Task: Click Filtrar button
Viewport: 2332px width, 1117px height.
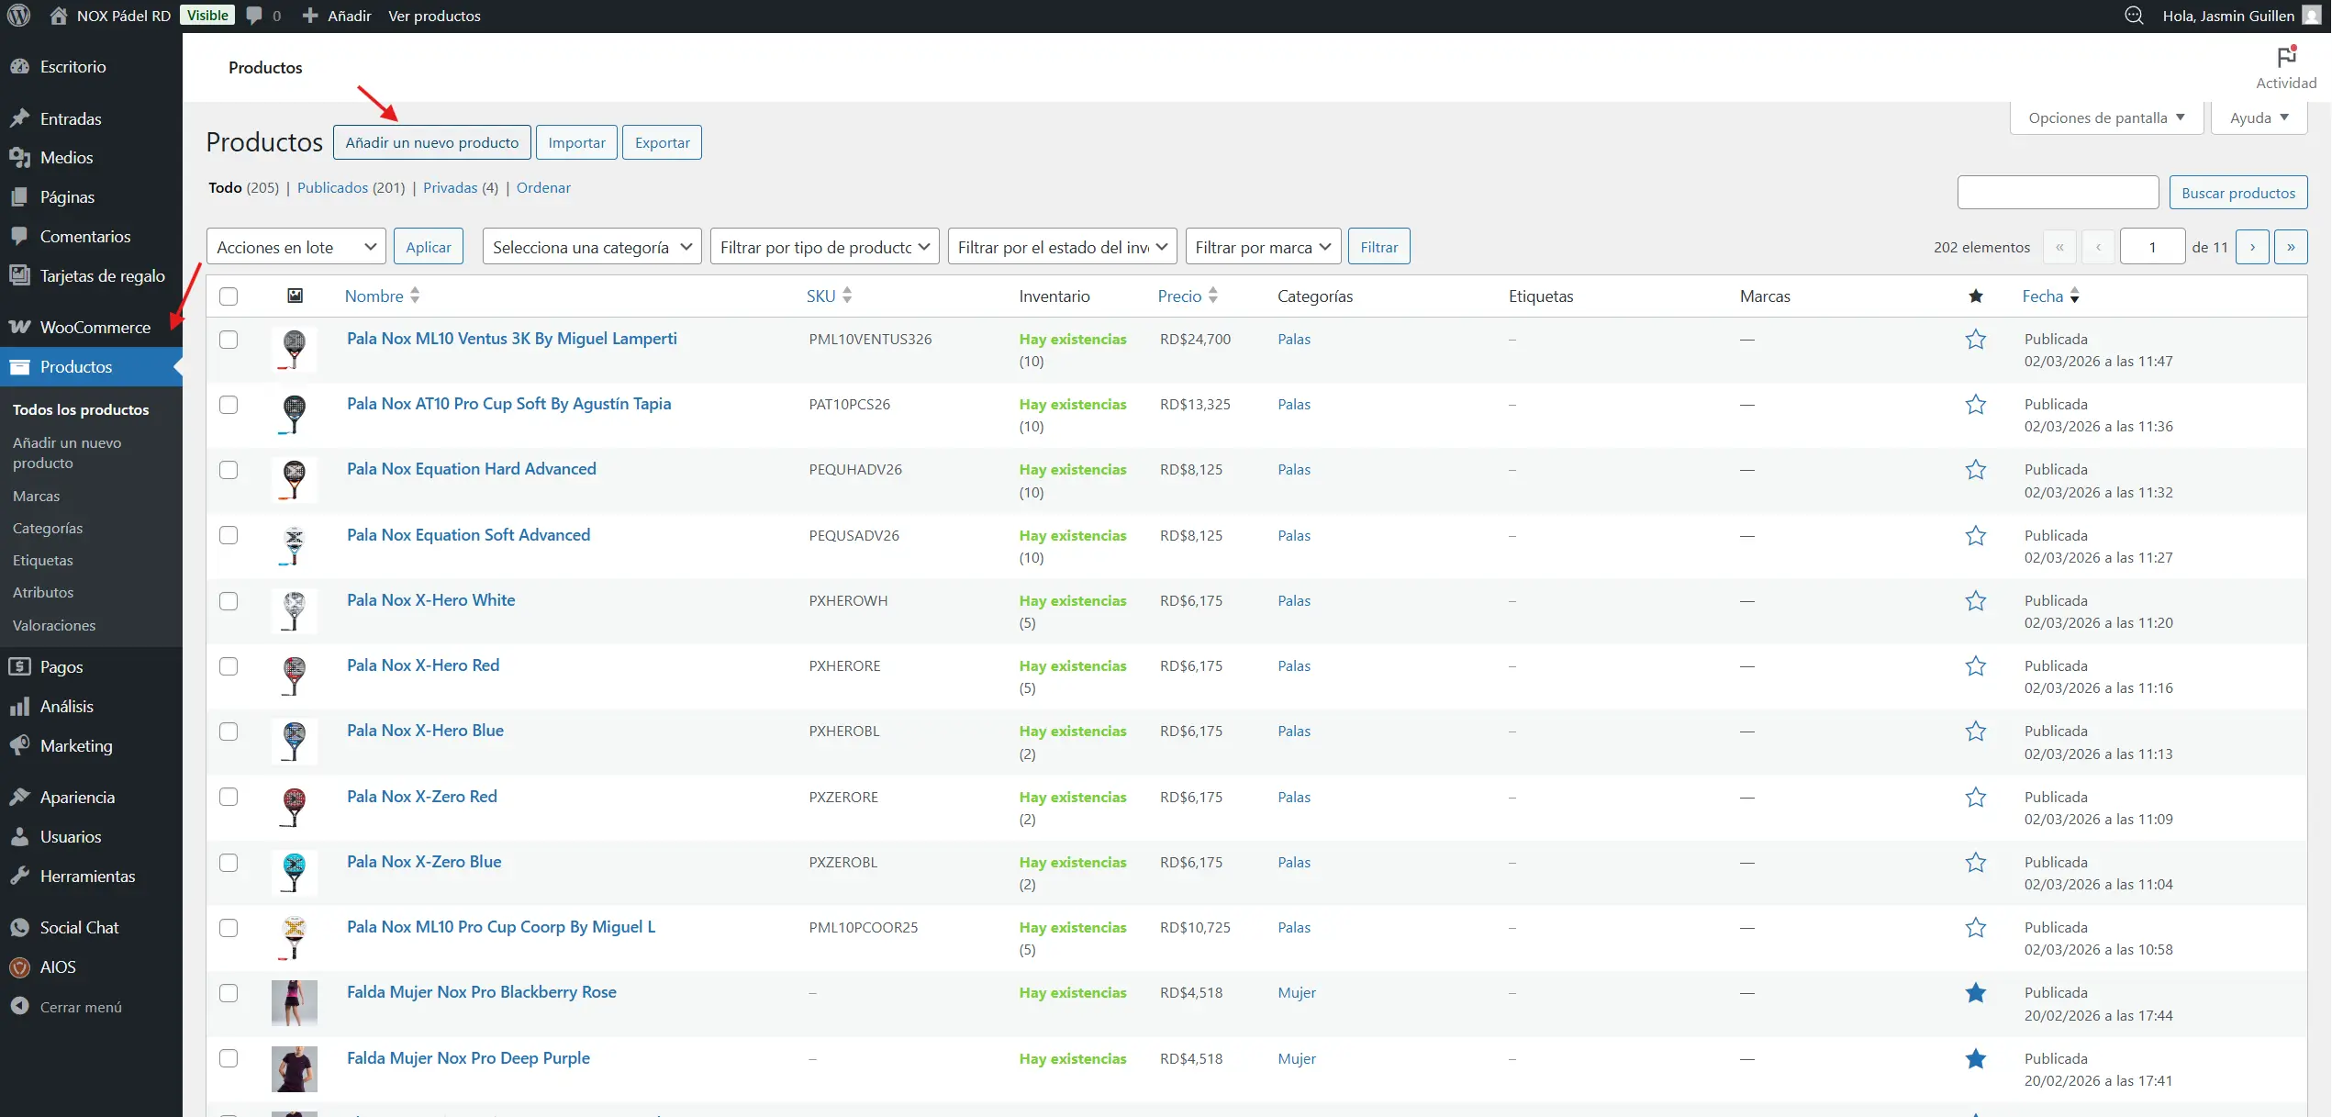Action: pos(1378,247)
